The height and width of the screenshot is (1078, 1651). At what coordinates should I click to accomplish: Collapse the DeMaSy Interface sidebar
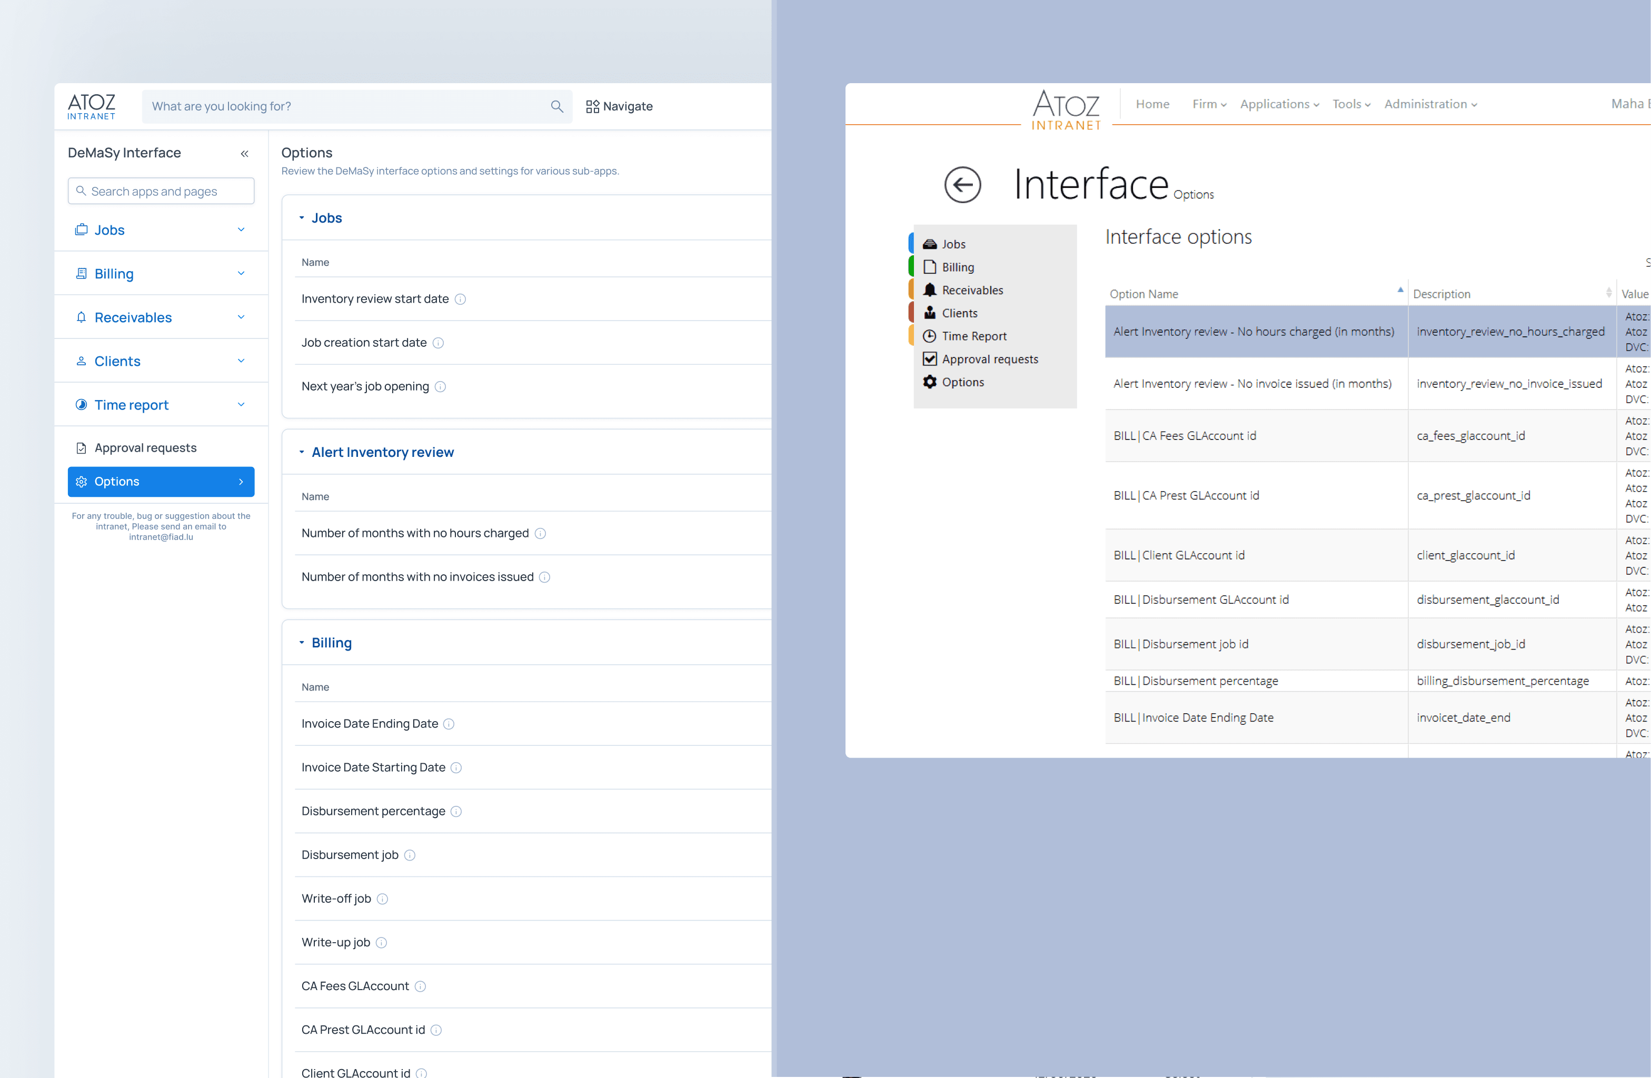coord(244,153)
